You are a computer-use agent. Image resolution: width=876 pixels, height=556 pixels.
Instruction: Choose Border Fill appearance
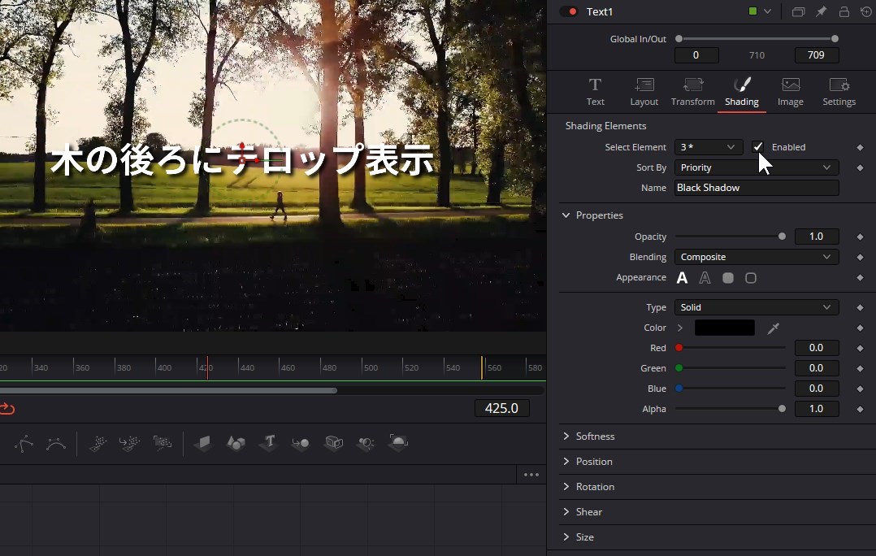[728, 278]
